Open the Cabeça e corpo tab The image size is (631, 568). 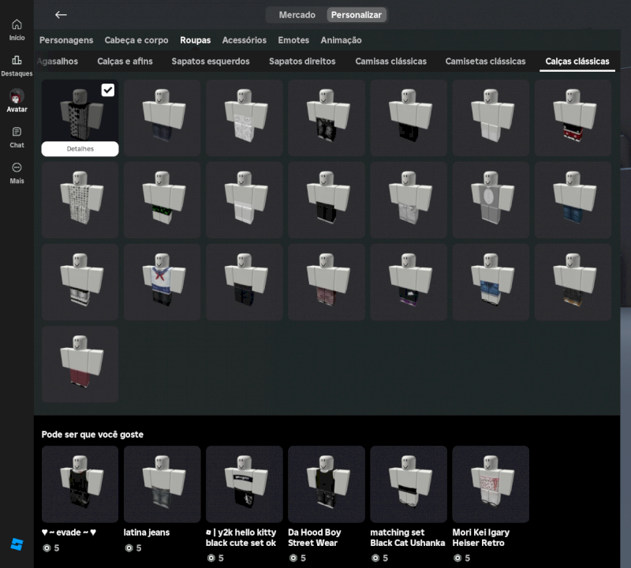tap(136, 40)
